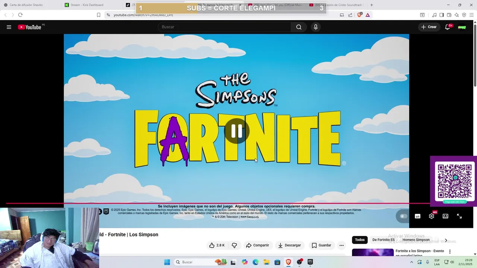477x268 pixels.
Task: Show more filter chips with right arrow
Action: (x=446, y=240)
